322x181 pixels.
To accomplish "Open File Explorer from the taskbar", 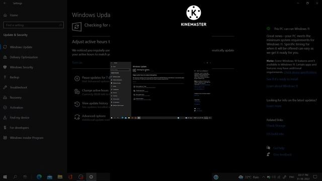I will pos(60,177).
